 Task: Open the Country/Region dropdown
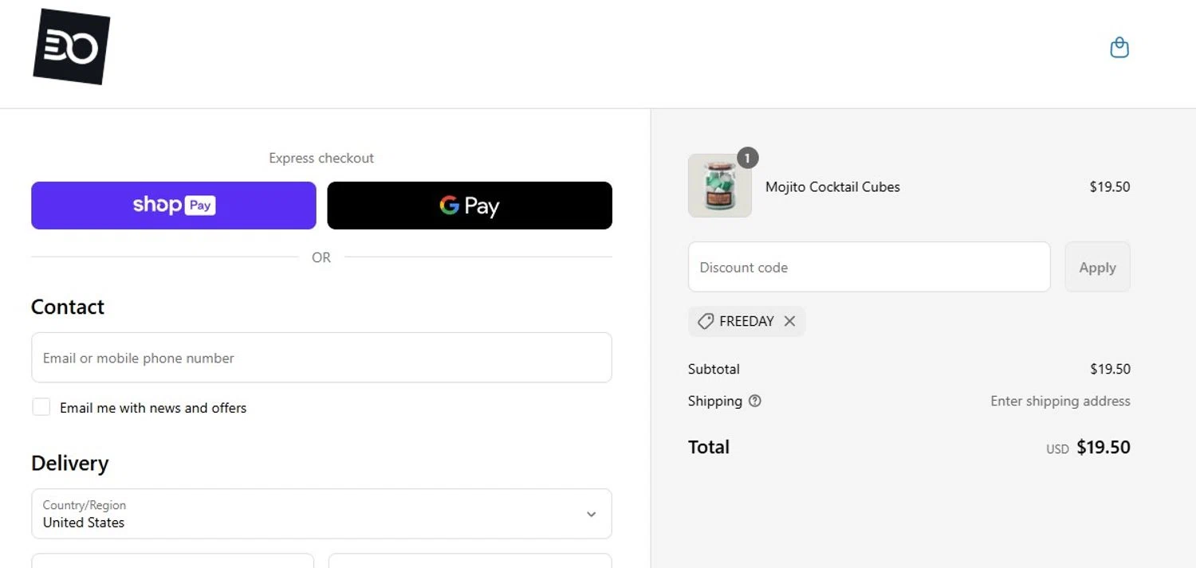pyautogui.click(x=321, y=514)
